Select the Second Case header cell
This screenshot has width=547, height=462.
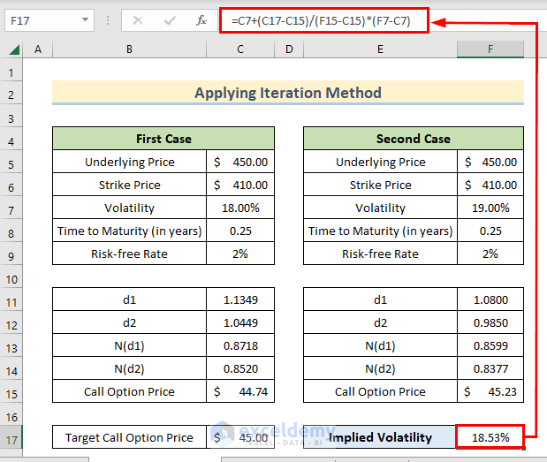tap(413, 139)
